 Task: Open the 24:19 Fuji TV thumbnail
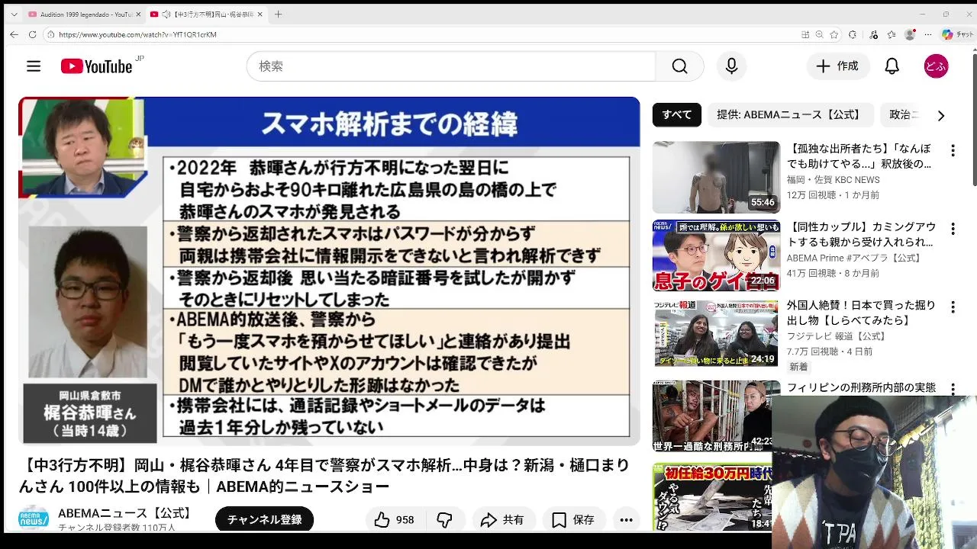[x=716, y=334]
